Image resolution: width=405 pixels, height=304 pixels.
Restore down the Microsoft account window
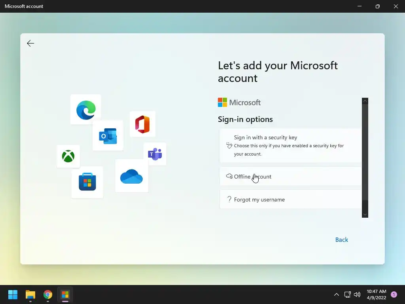(377, 6)
